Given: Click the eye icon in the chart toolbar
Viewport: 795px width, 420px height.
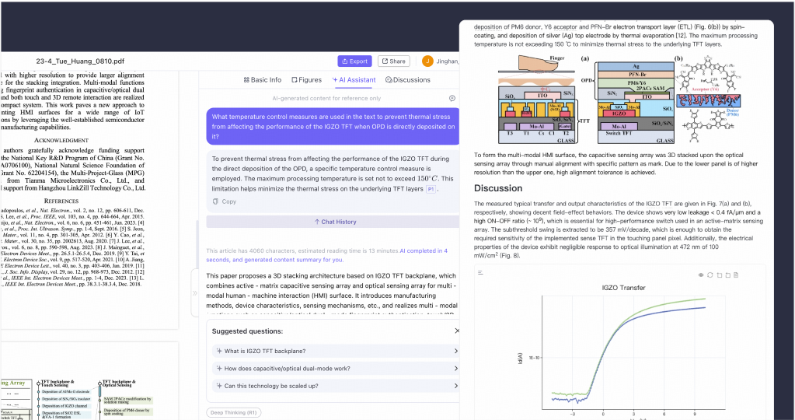Looking at the screenshot, I should [701, 275].
